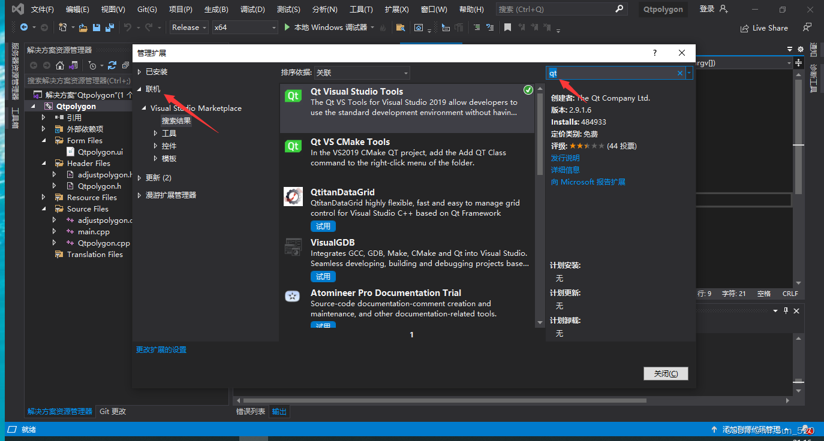Click the Visual Studio logo at top left
This screenshot has width=824, height=441.
(x=18, y=9)
